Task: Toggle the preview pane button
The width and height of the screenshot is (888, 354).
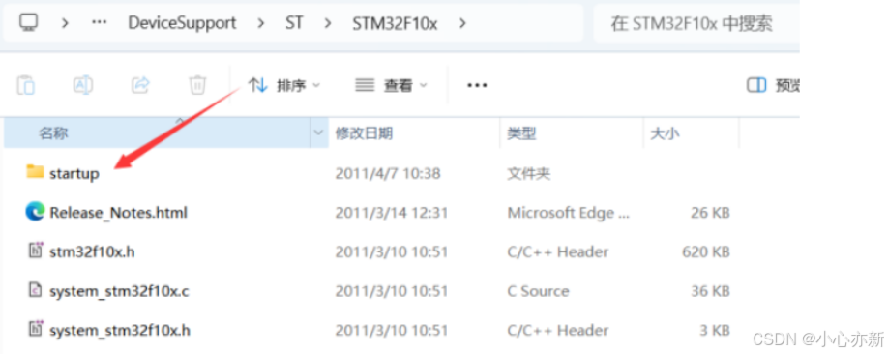Action: point(773,85)
